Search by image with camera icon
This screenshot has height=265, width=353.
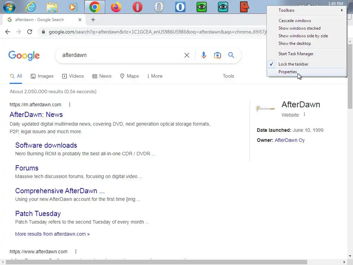pyautogui.click(x=217, y=55)
